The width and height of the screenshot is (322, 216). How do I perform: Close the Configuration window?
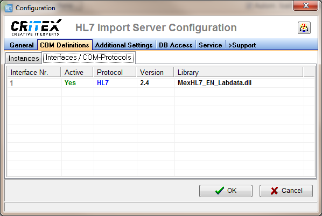tap(305, 5)
